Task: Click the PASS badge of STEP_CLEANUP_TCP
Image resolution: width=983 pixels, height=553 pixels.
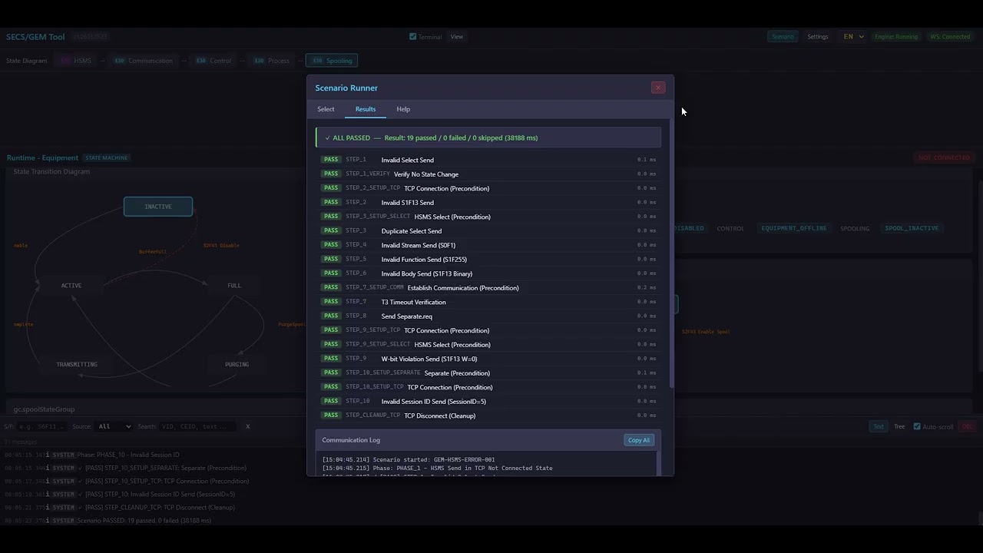Action: [331, 416]
